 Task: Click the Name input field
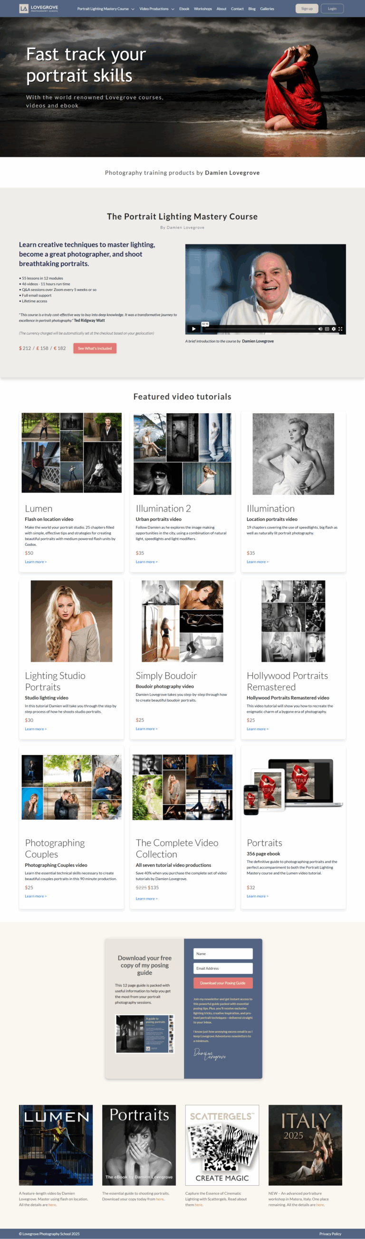coord(223,954)
